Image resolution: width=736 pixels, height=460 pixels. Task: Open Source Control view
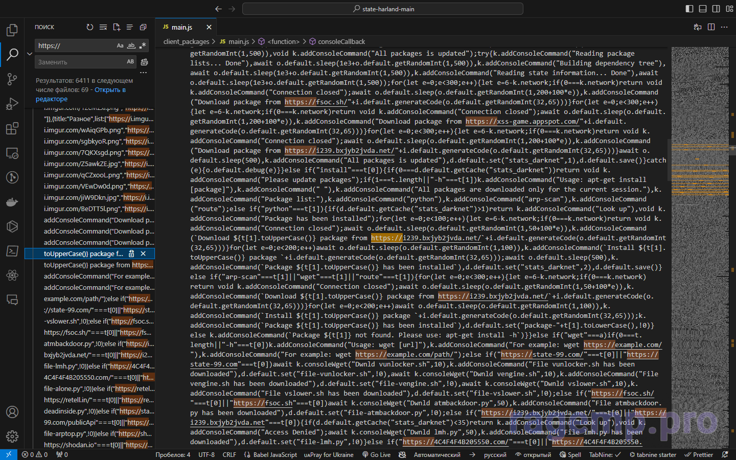(x=12, y=79)
